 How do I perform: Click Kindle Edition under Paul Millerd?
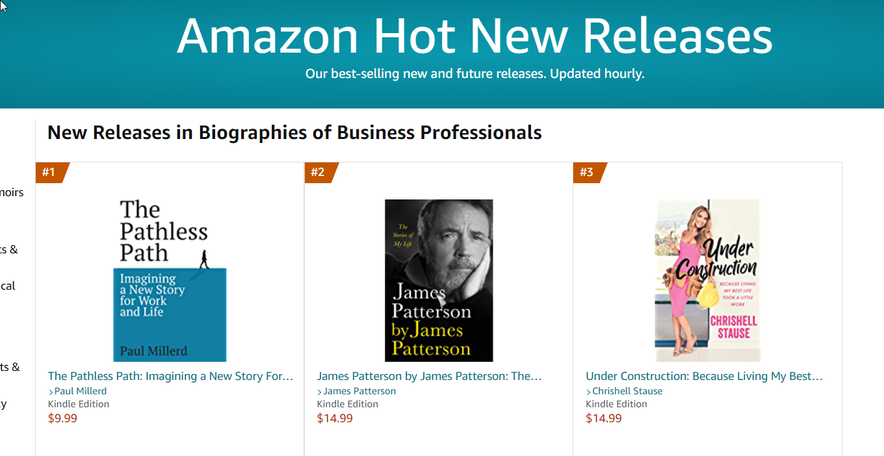click(x=79, y=404)
